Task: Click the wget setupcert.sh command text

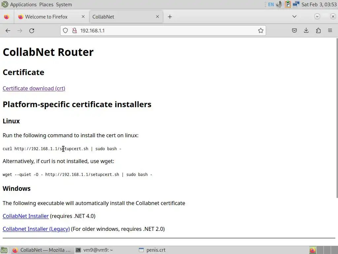Action: tap(77, 174)
